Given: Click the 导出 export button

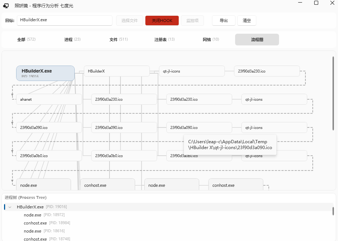Looking at the screenshot, I should 223,21.
